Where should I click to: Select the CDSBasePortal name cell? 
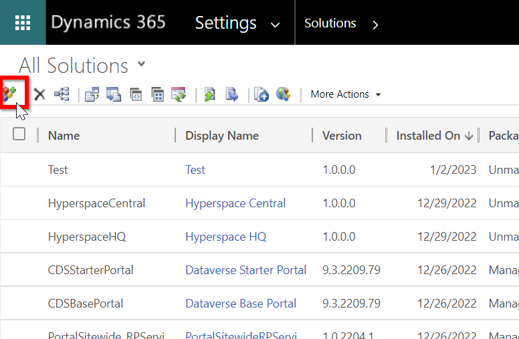(86, 304)
